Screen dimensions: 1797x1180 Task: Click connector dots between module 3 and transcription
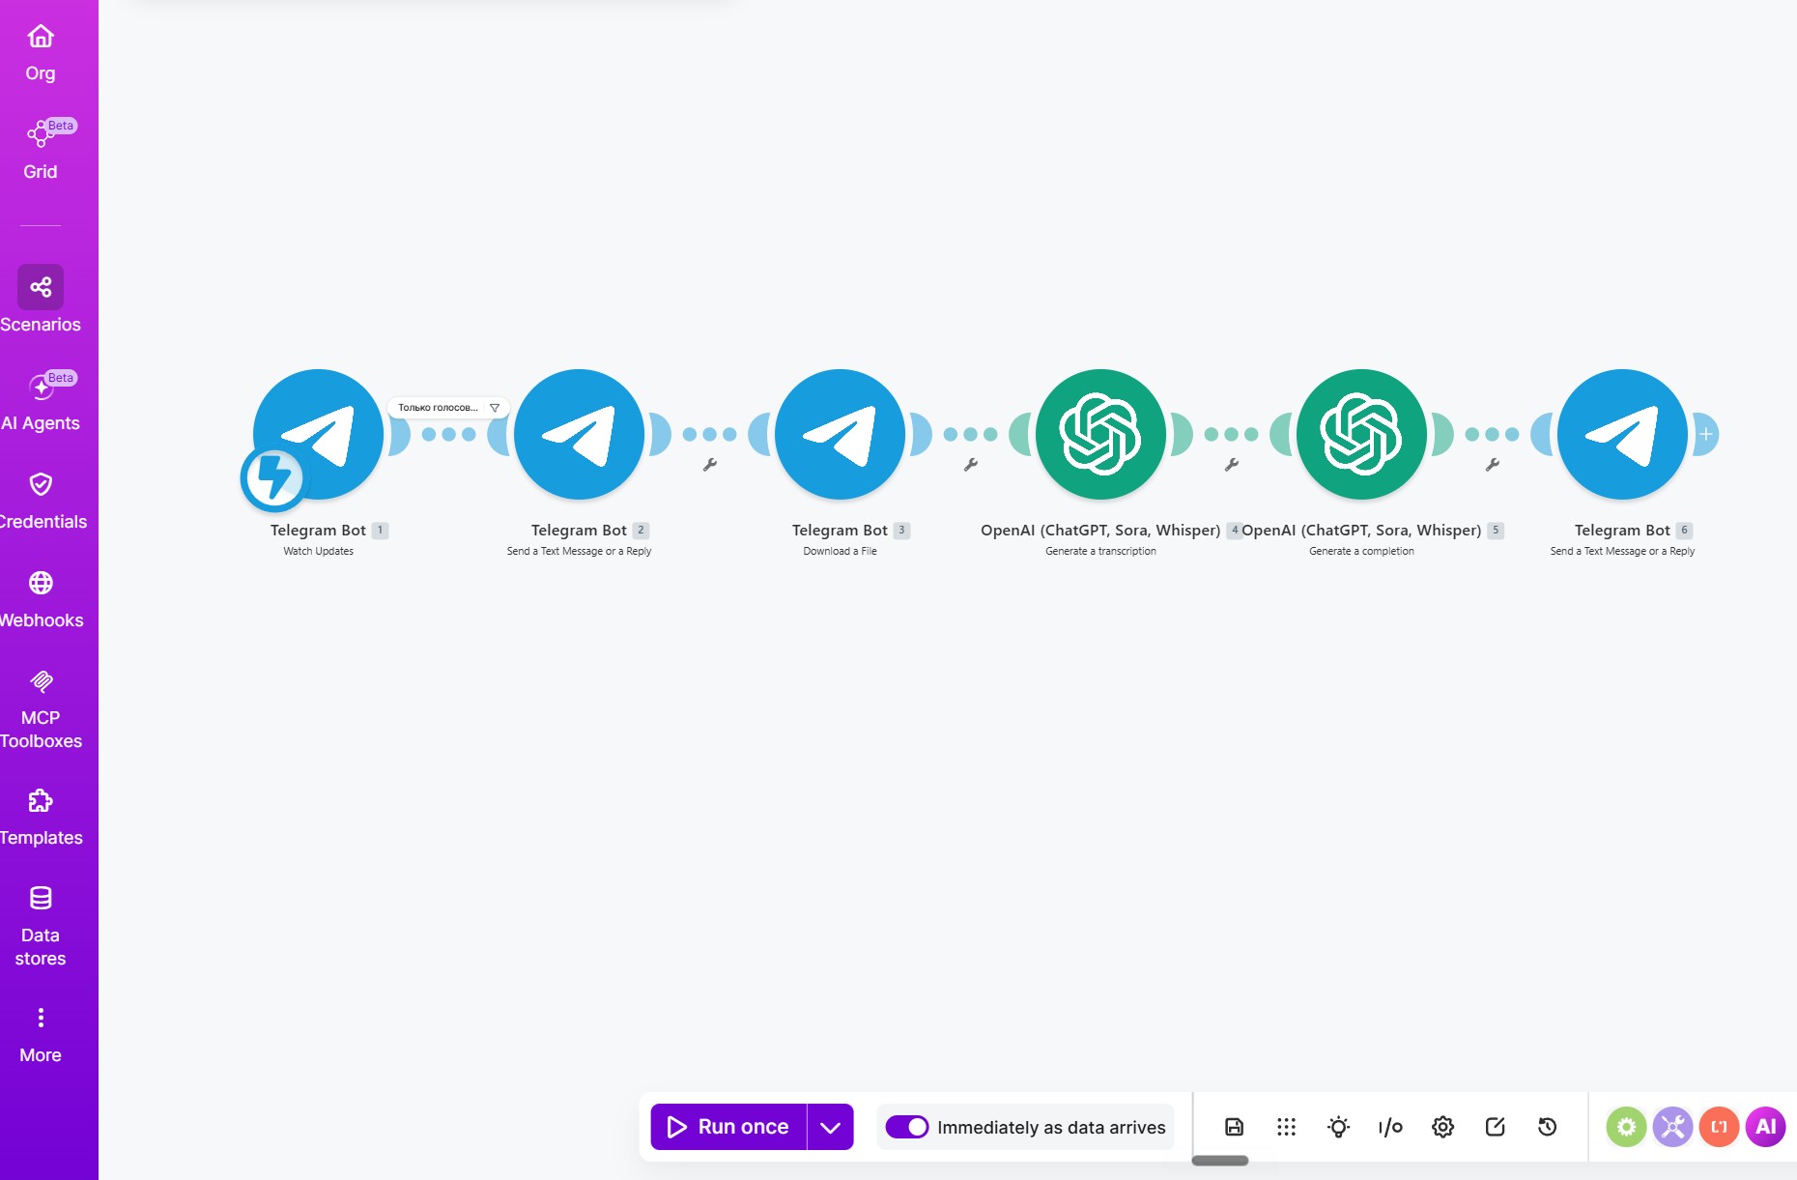point(971,434)
